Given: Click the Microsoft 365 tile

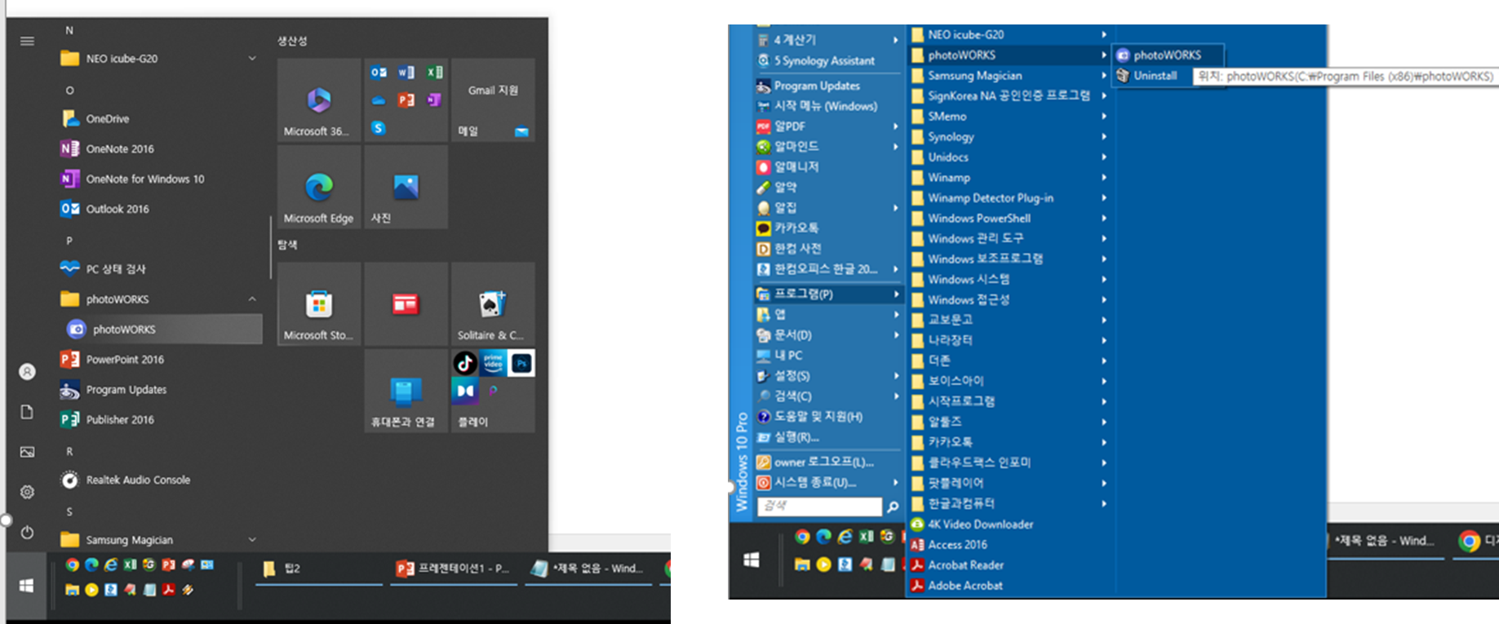Looking at the screenshot, I should pos(319,100).
